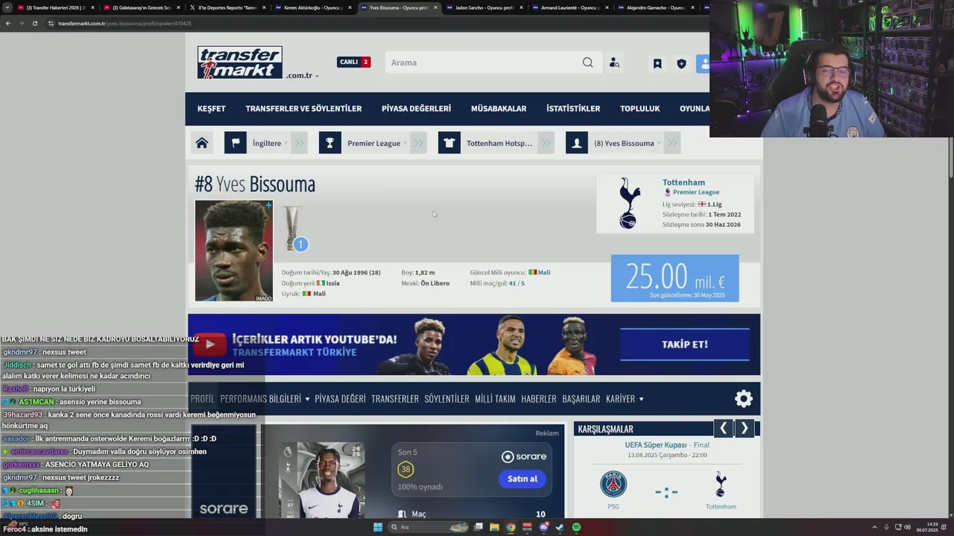Click the YouTube play icon on banner
This screenshot has width=954, height=536.
click(x=210, y=344)
